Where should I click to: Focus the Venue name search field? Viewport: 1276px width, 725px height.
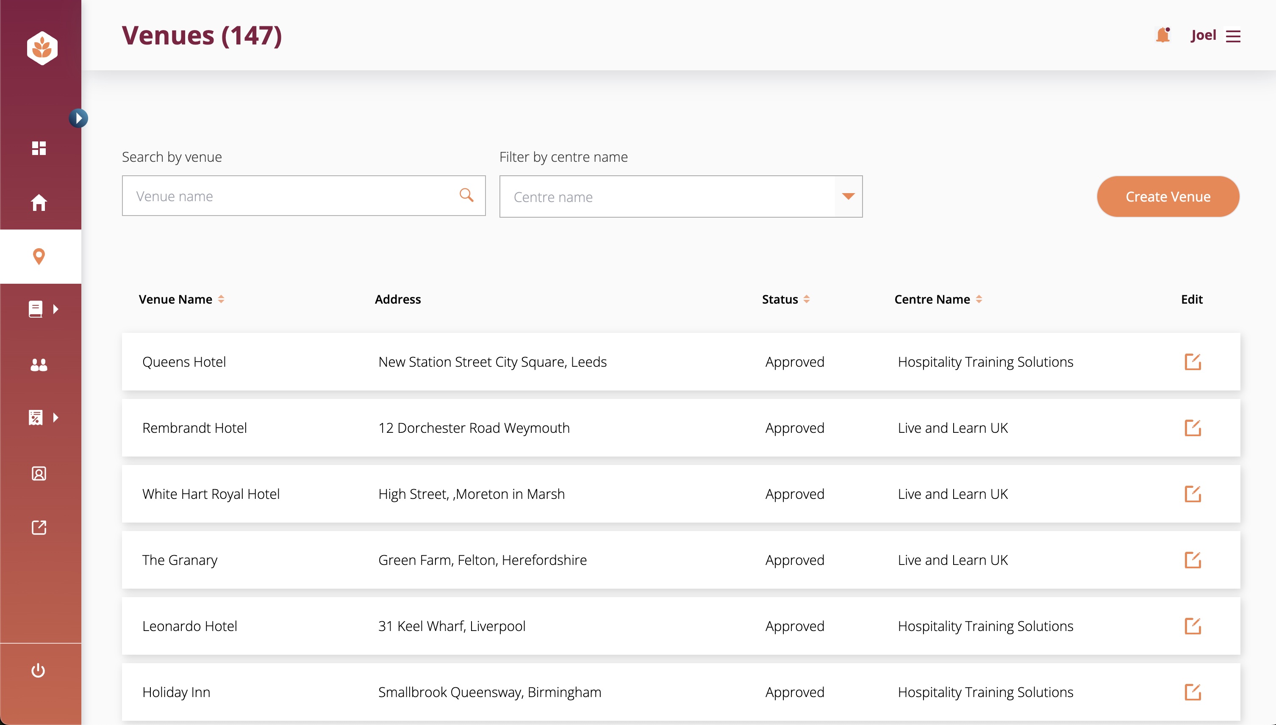(x=304, y=196)
